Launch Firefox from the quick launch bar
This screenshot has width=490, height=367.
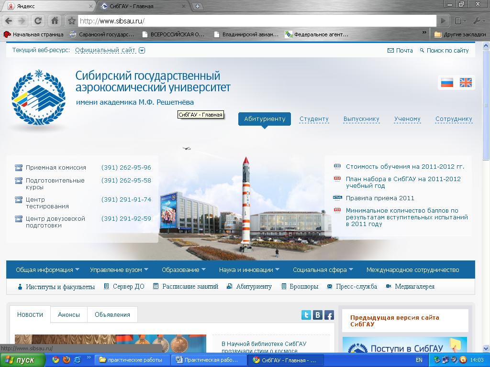(x=66, y=360)
